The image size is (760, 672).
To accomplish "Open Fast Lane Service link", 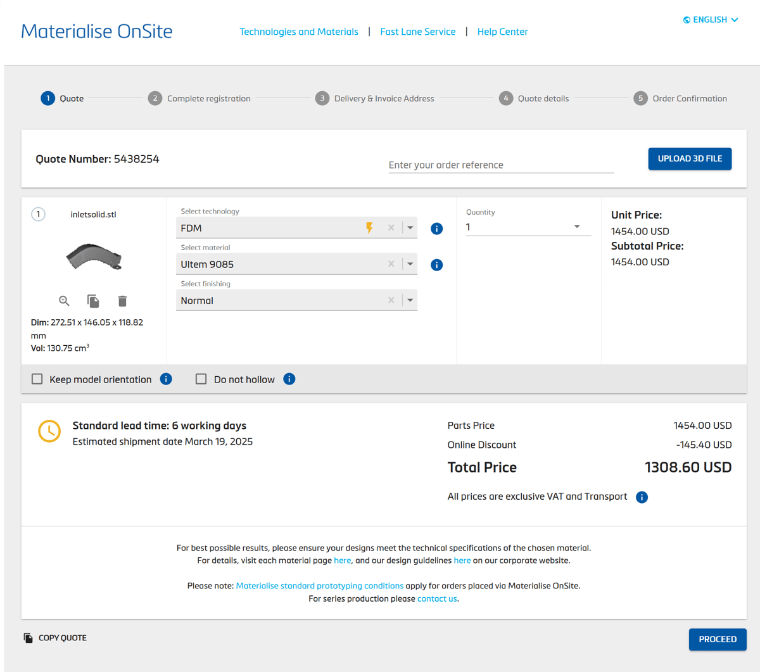I will pyautogui.click(x=418, y=32).
